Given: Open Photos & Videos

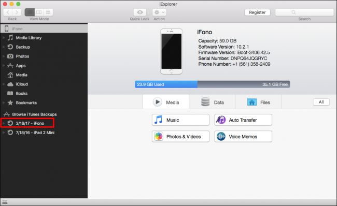Looking at the screenshot, I should (x=180, y=136).
